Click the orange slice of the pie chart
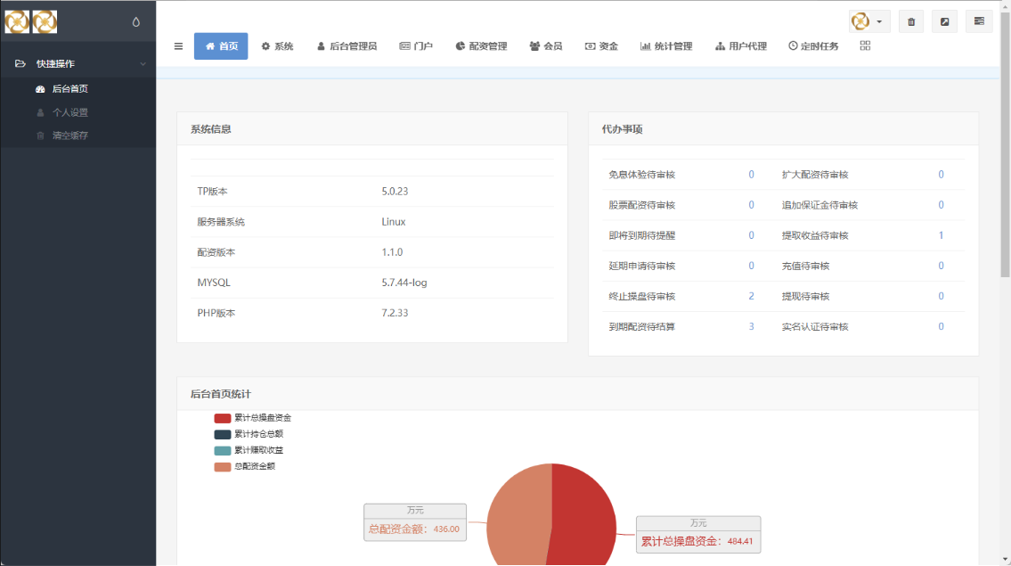1011x566 pixels. click(518, 520)
